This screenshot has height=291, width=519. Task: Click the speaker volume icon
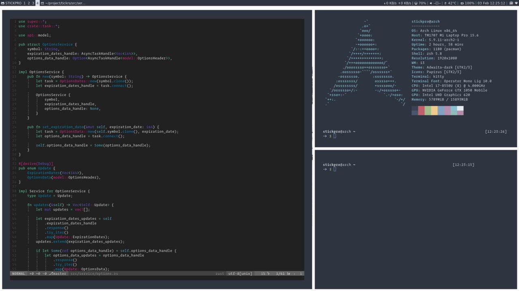coord(431,3)
